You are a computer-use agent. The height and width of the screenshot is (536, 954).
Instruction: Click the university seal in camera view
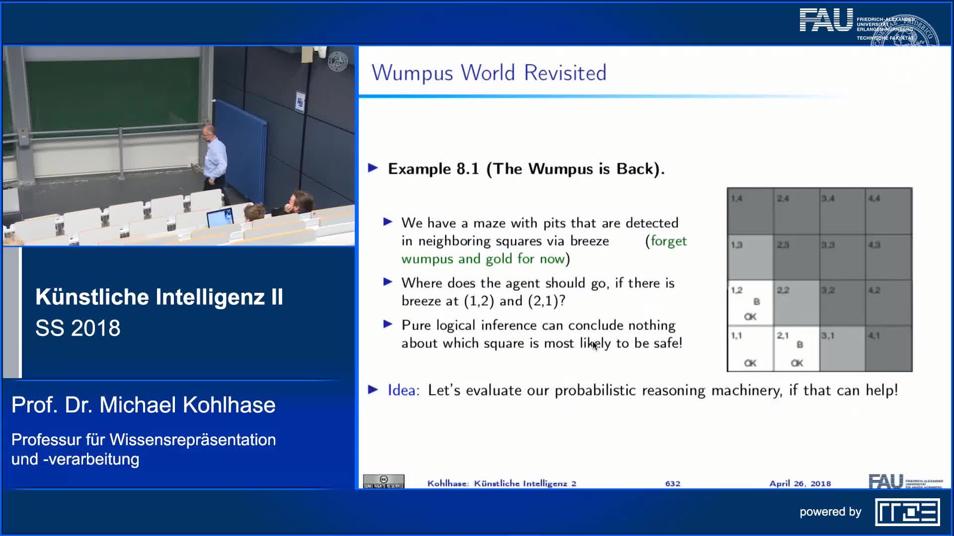point(338,62)
